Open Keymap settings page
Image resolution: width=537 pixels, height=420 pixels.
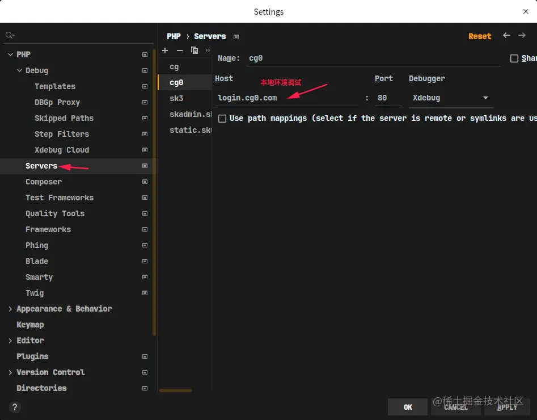pyautogui.click(x=30, y=325)
